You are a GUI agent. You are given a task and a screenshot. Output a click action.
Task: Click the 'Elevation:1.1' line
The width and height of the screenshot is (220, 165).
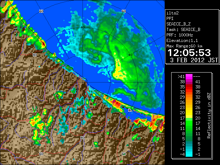pos(182,41)
